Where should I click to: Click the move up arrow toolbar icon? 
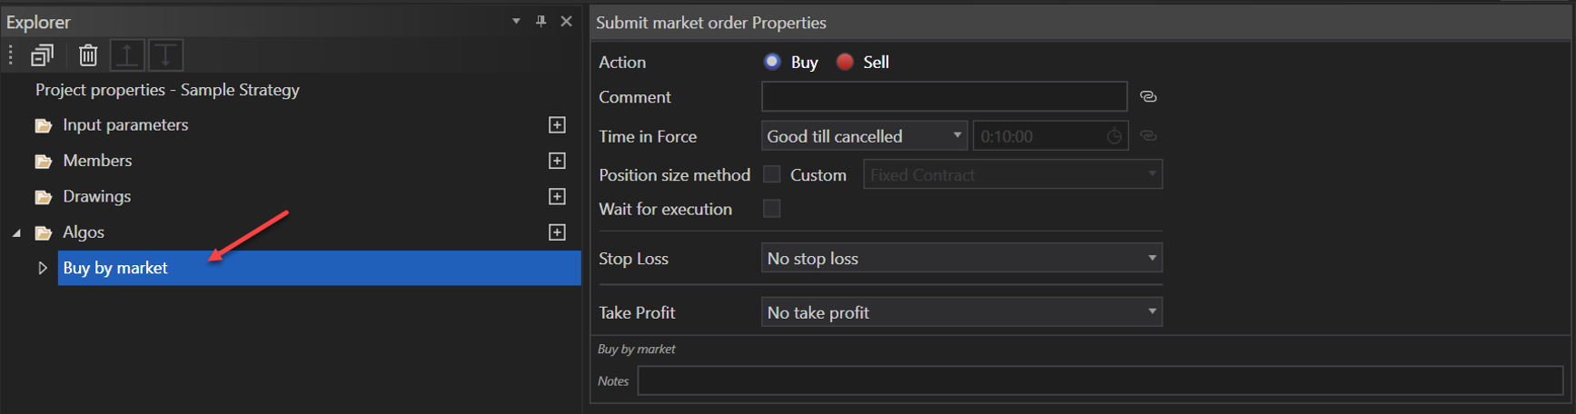pos(127,55)
